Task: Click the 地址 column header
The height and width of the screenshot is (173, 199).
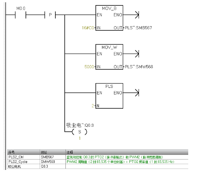Action: tap(53, 152)
